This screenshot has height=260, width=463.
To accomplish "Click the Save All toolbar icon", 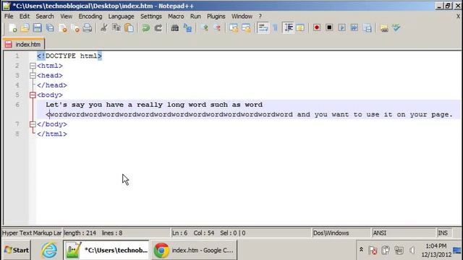I will (50, 28).
